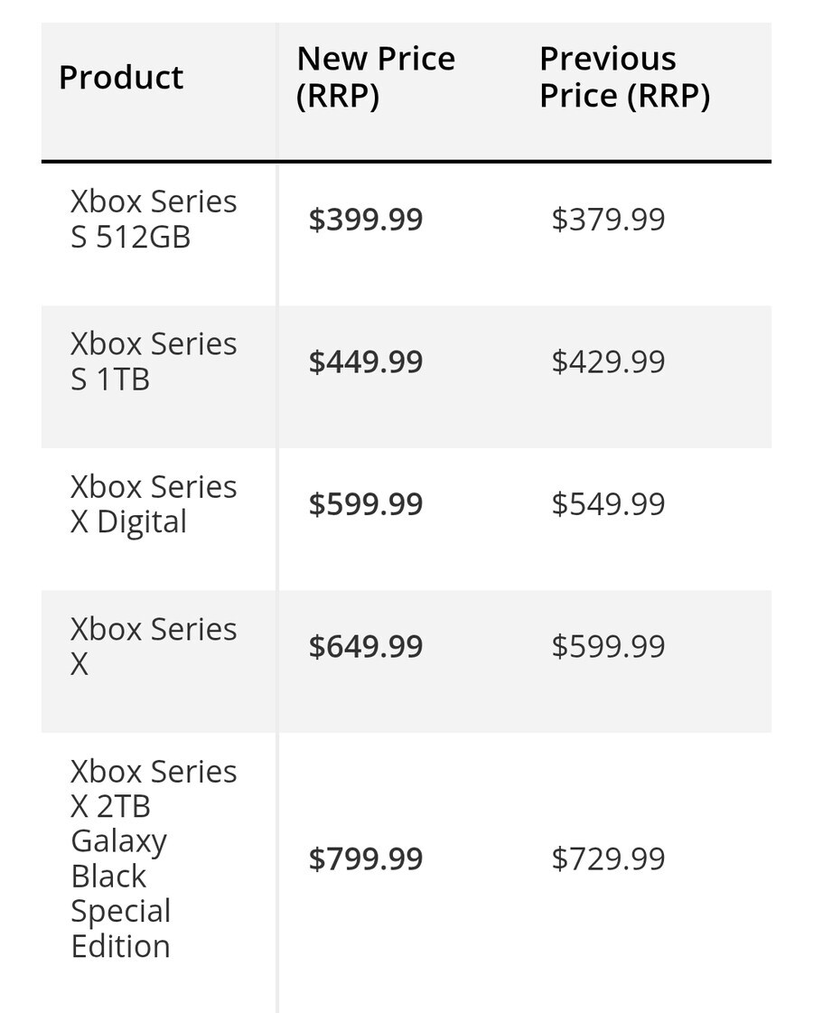
Task: Click the word Previous in the header
Action: tap(608, 59)
